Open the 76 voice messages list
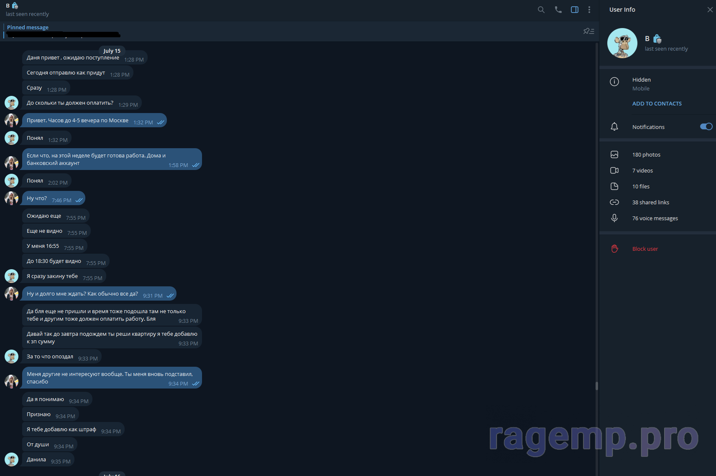The image size is (716, 476). 655,219
